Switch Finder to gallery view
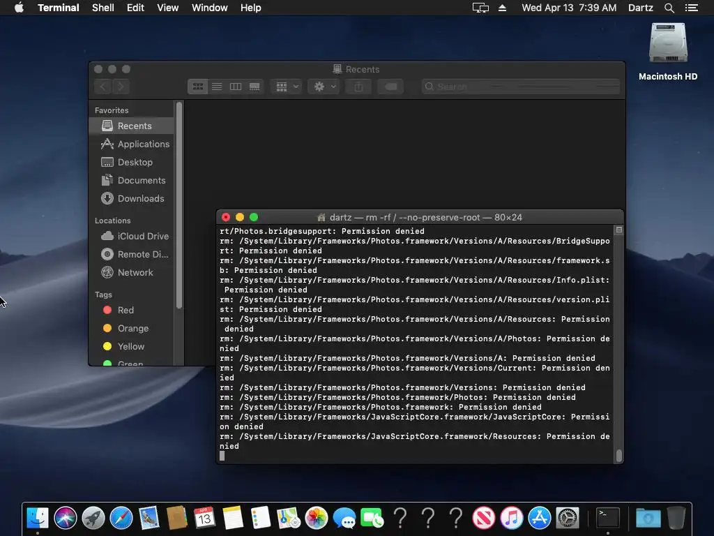This screenshot has height=536, width=714. 255,87
